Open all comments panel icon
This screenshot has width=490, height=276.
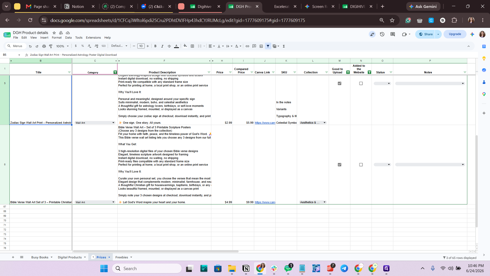393,34
